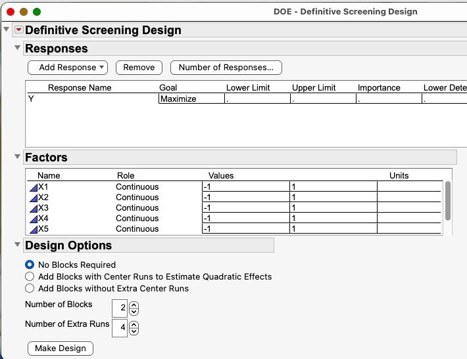Collapse the Responses section
The image size is (467, 359).
click(18, 48)
